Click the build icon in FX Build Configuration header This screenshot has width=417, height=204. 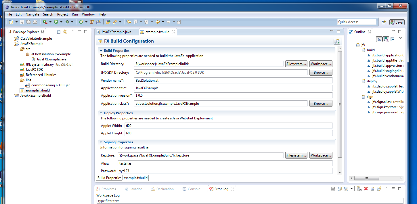coord(337,41)
